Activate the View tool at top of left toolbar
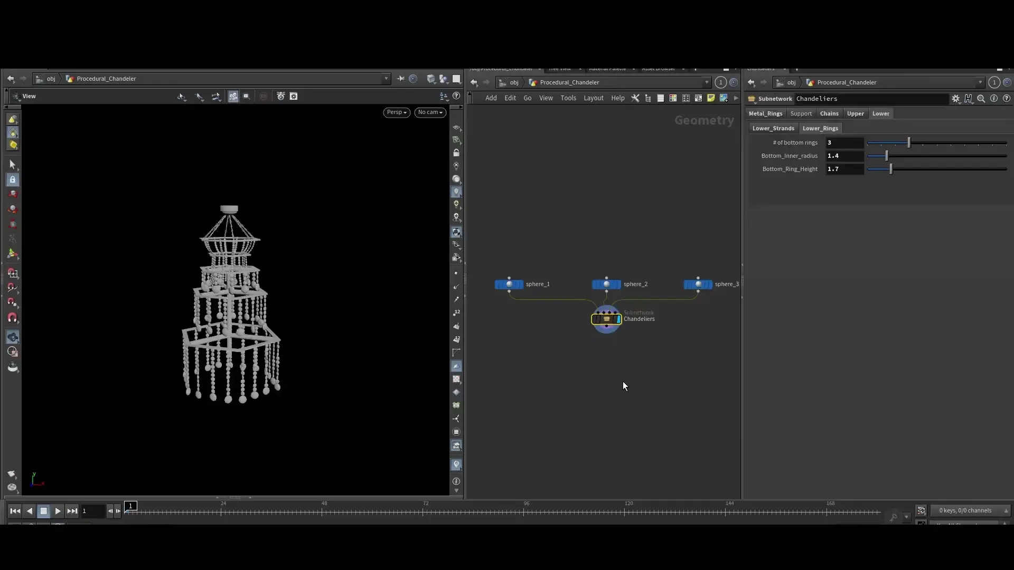This screenshot has width=1014, height=570. coord(13,119)
